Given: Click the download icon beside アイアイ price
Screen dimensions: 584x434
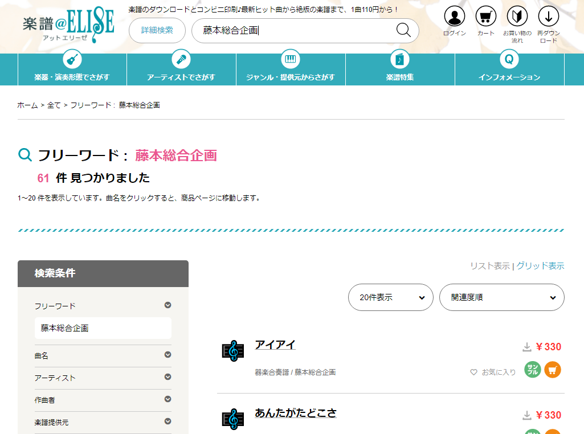Looking at the screenshot, I should [527, 347].
